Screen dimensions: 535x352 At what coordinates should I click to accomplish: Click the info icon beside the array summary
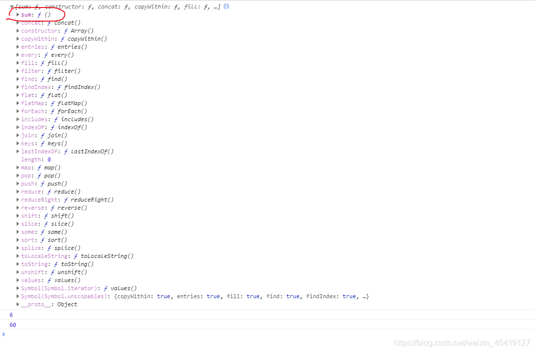(226, 7)
